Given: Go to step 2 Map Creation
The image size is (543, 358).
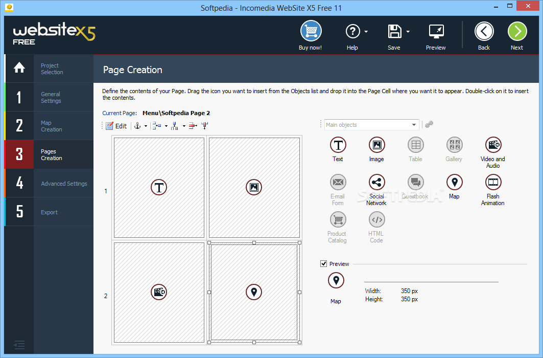Looking at the screenshot, I should (x=49, y=126).
